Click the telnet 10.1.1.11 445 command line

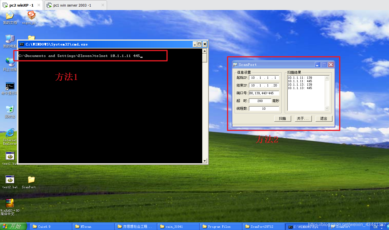pyautogui.click(x=81, y=56)
